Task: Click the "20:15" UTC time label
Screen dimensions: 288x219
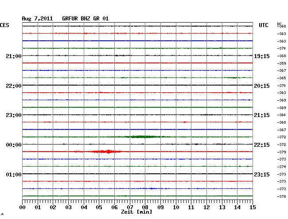Action: (262, 86)
